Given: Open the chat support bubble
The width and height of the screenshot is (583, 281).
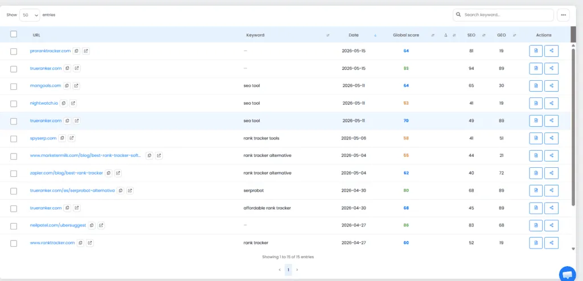Looking at the screenshot, I should 567,274.
